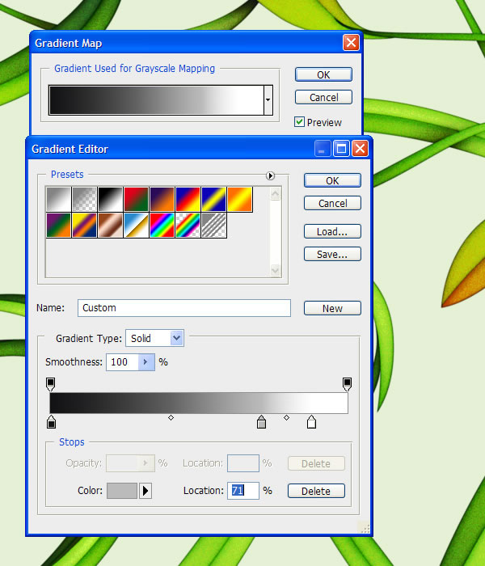Pick the chrome gradient preset

click(136, 226)
